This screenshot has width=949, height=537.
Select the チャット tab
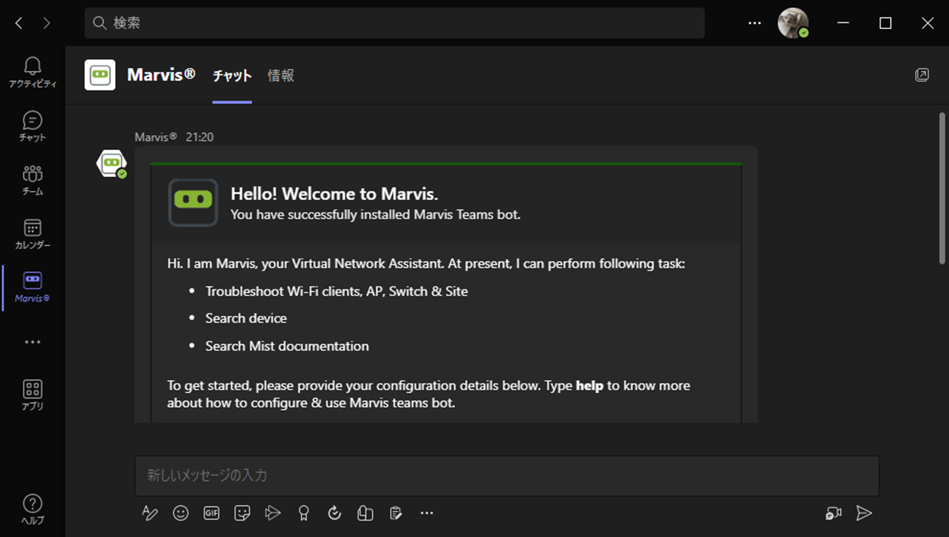tap(232, 76)
